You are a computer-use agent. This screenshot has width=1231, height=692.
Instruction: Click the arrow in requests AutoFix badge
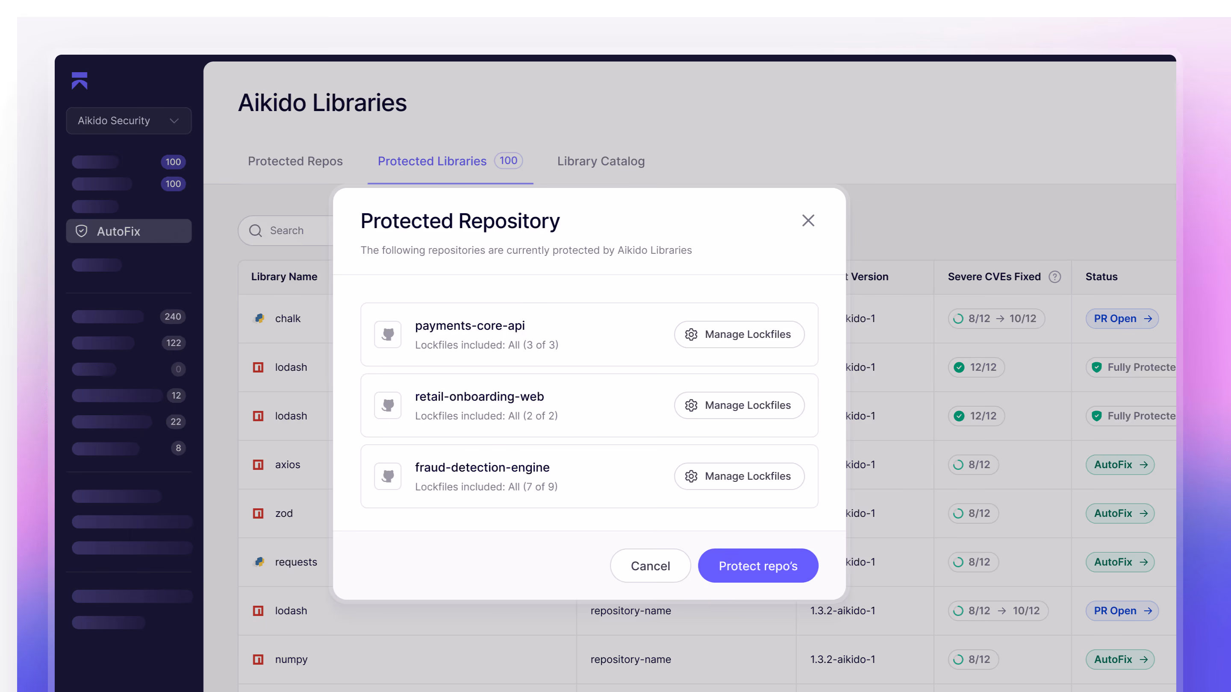(1143, 562)
